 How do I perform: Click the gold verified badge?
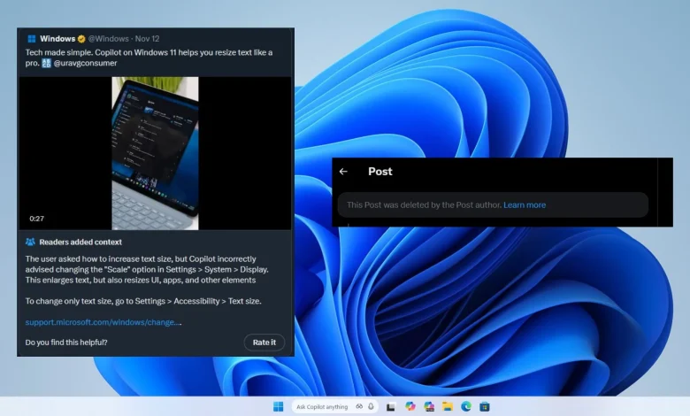tap(81, 39)
